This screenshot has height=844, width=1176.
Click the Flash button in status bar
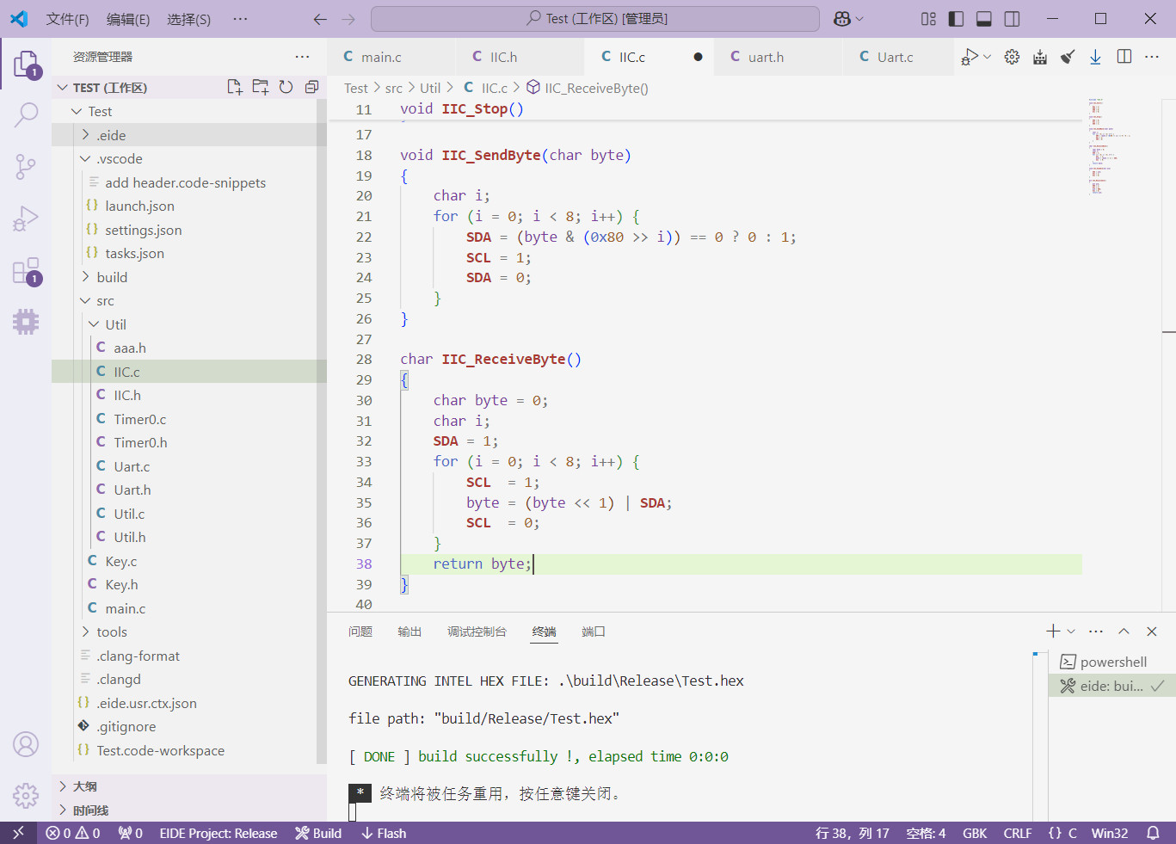(x=384, y=833)
